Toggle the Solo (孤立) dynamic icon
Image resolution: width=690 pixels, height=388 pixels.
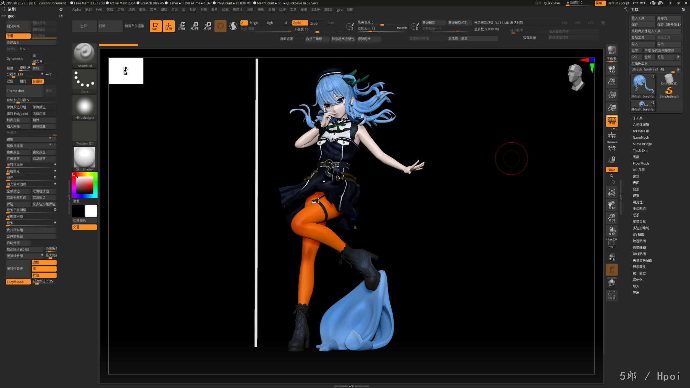[x=612, y=283]
